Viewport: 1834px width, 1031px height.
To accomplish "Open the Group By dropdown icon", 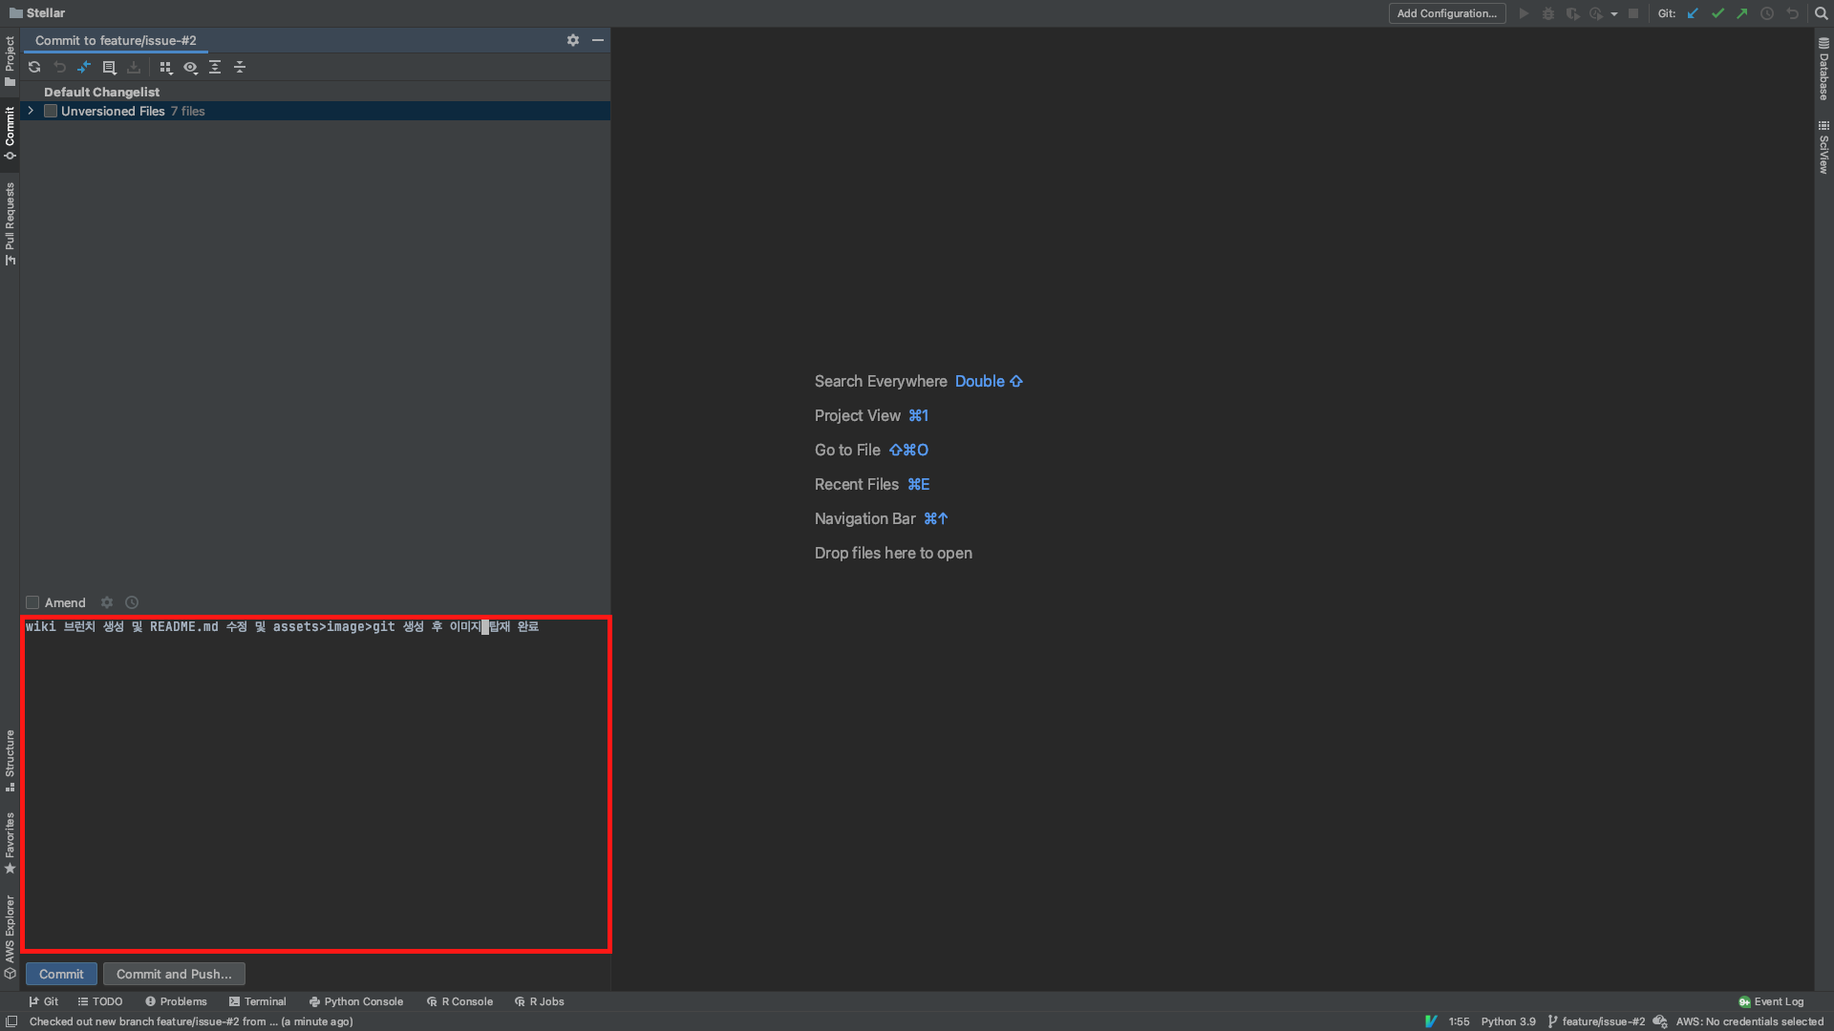I will coord(165,68).
